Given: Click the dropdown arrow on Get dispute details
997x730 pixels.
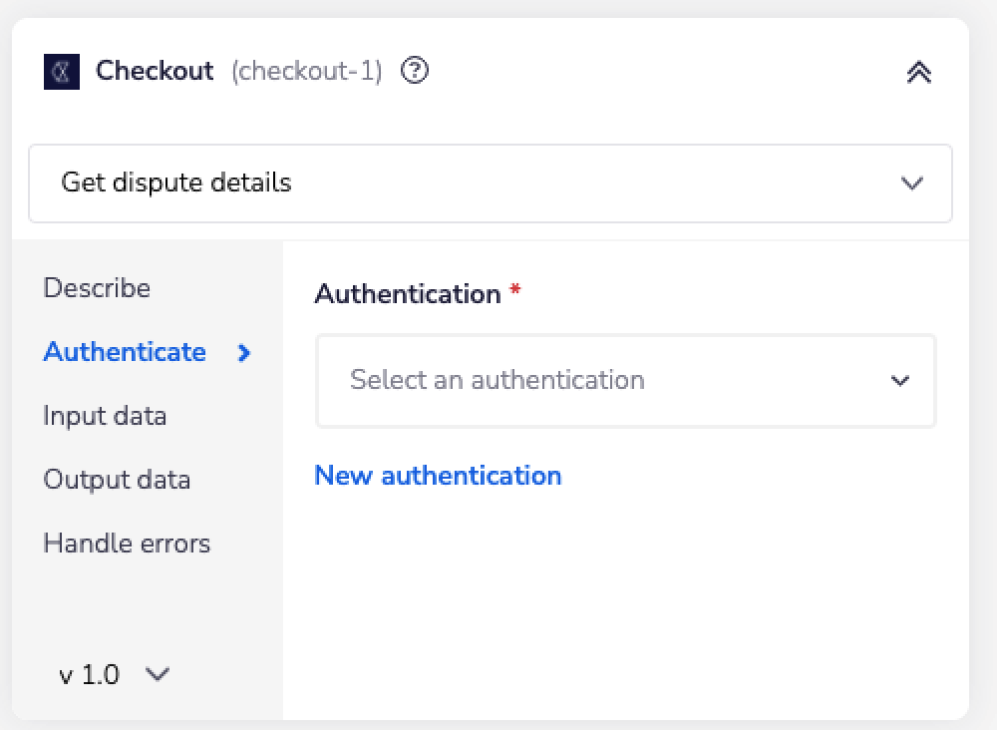Looking at the screenshot, I should 910,183.
